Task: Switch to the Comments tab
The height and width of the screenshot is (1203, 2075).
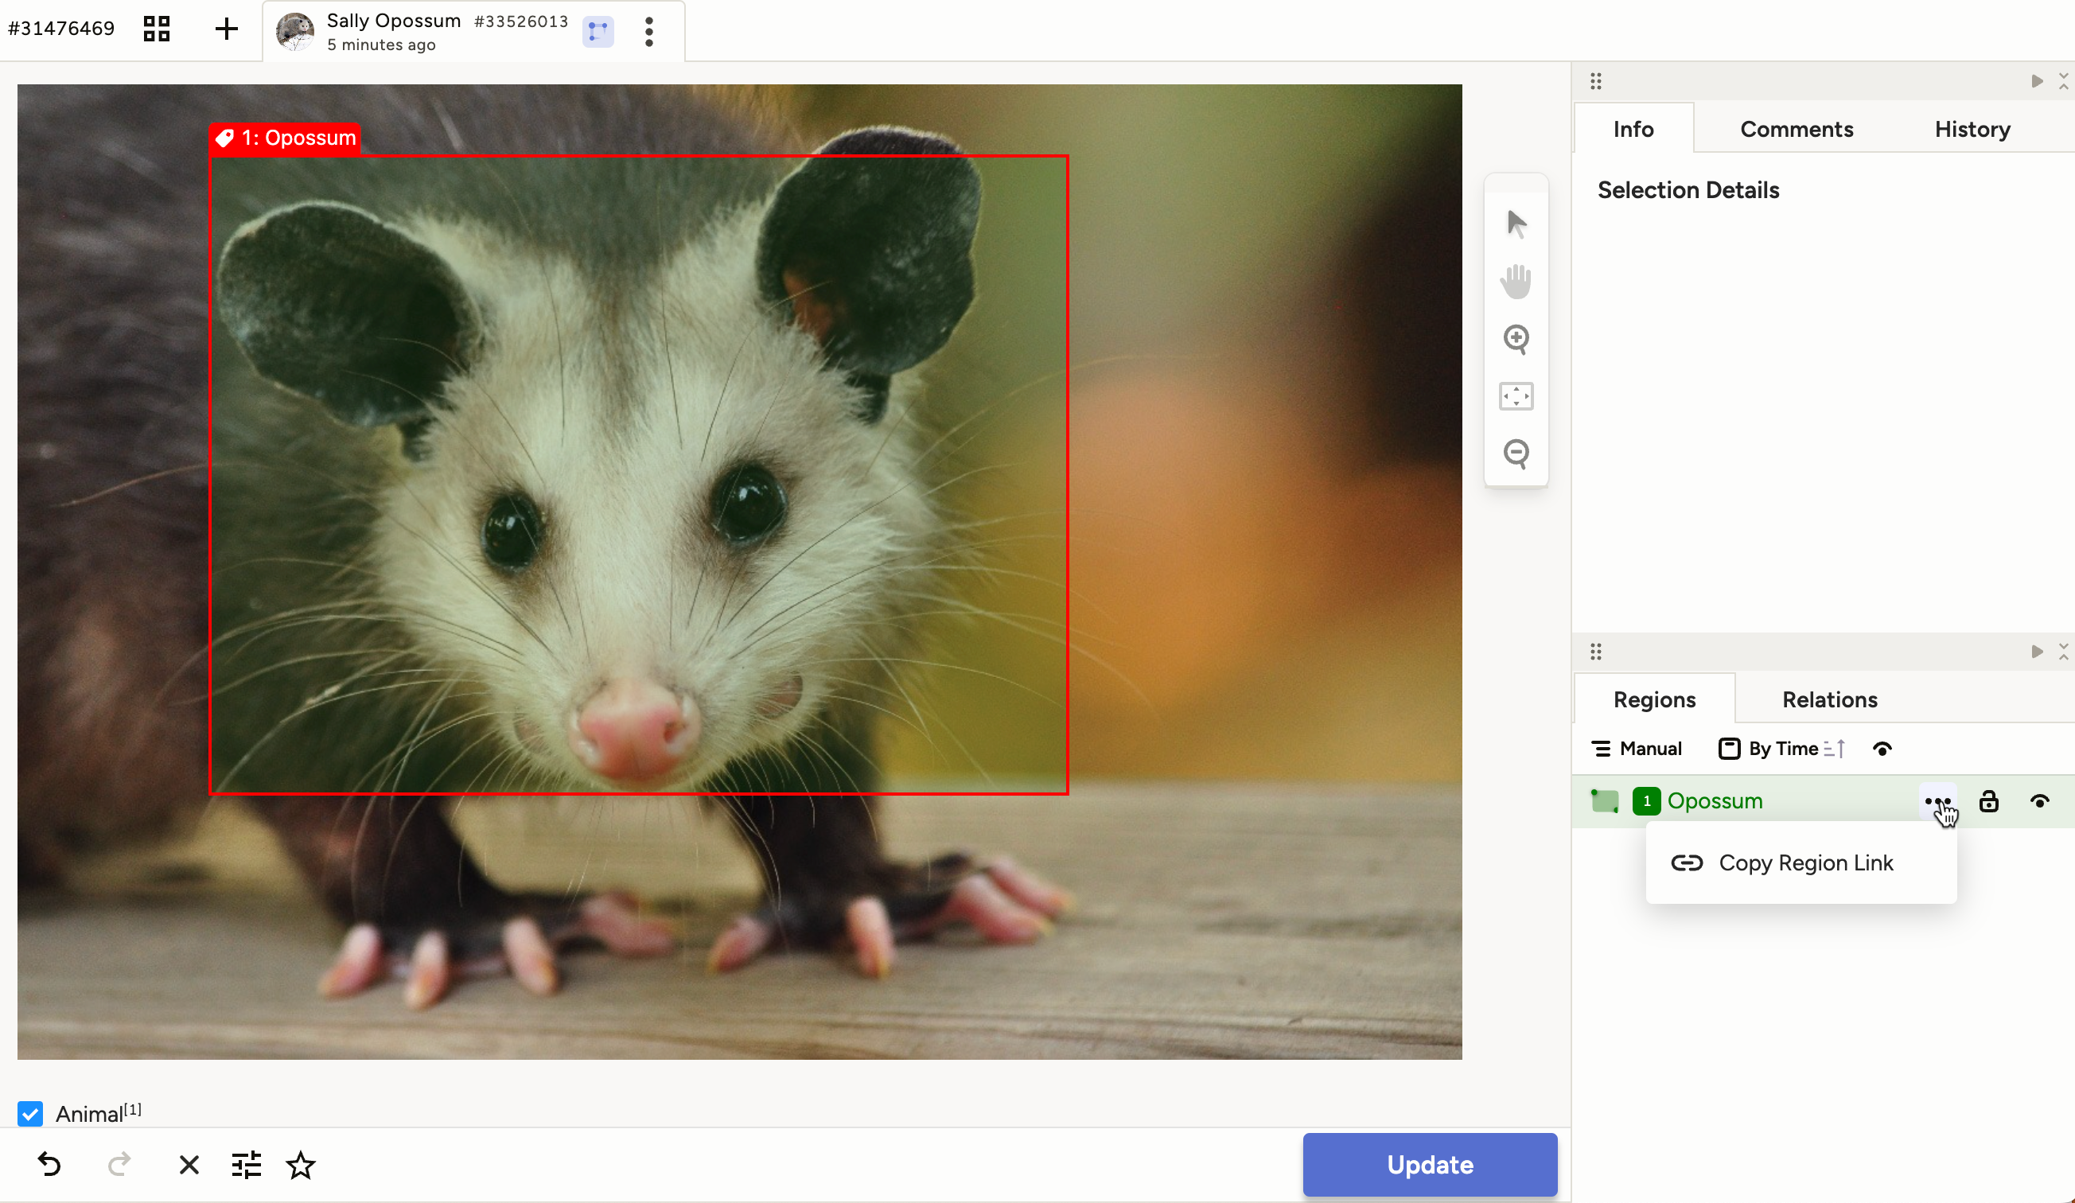Action: (1797, 128)
